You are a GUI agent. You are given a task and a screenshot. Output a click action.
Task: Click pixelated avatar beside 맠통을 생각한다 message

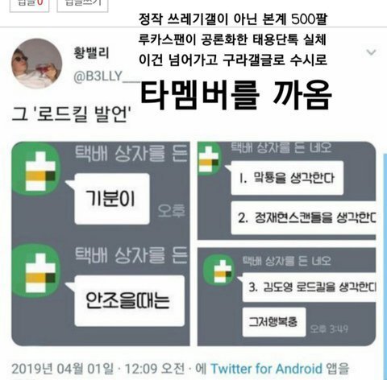(209, 159)
